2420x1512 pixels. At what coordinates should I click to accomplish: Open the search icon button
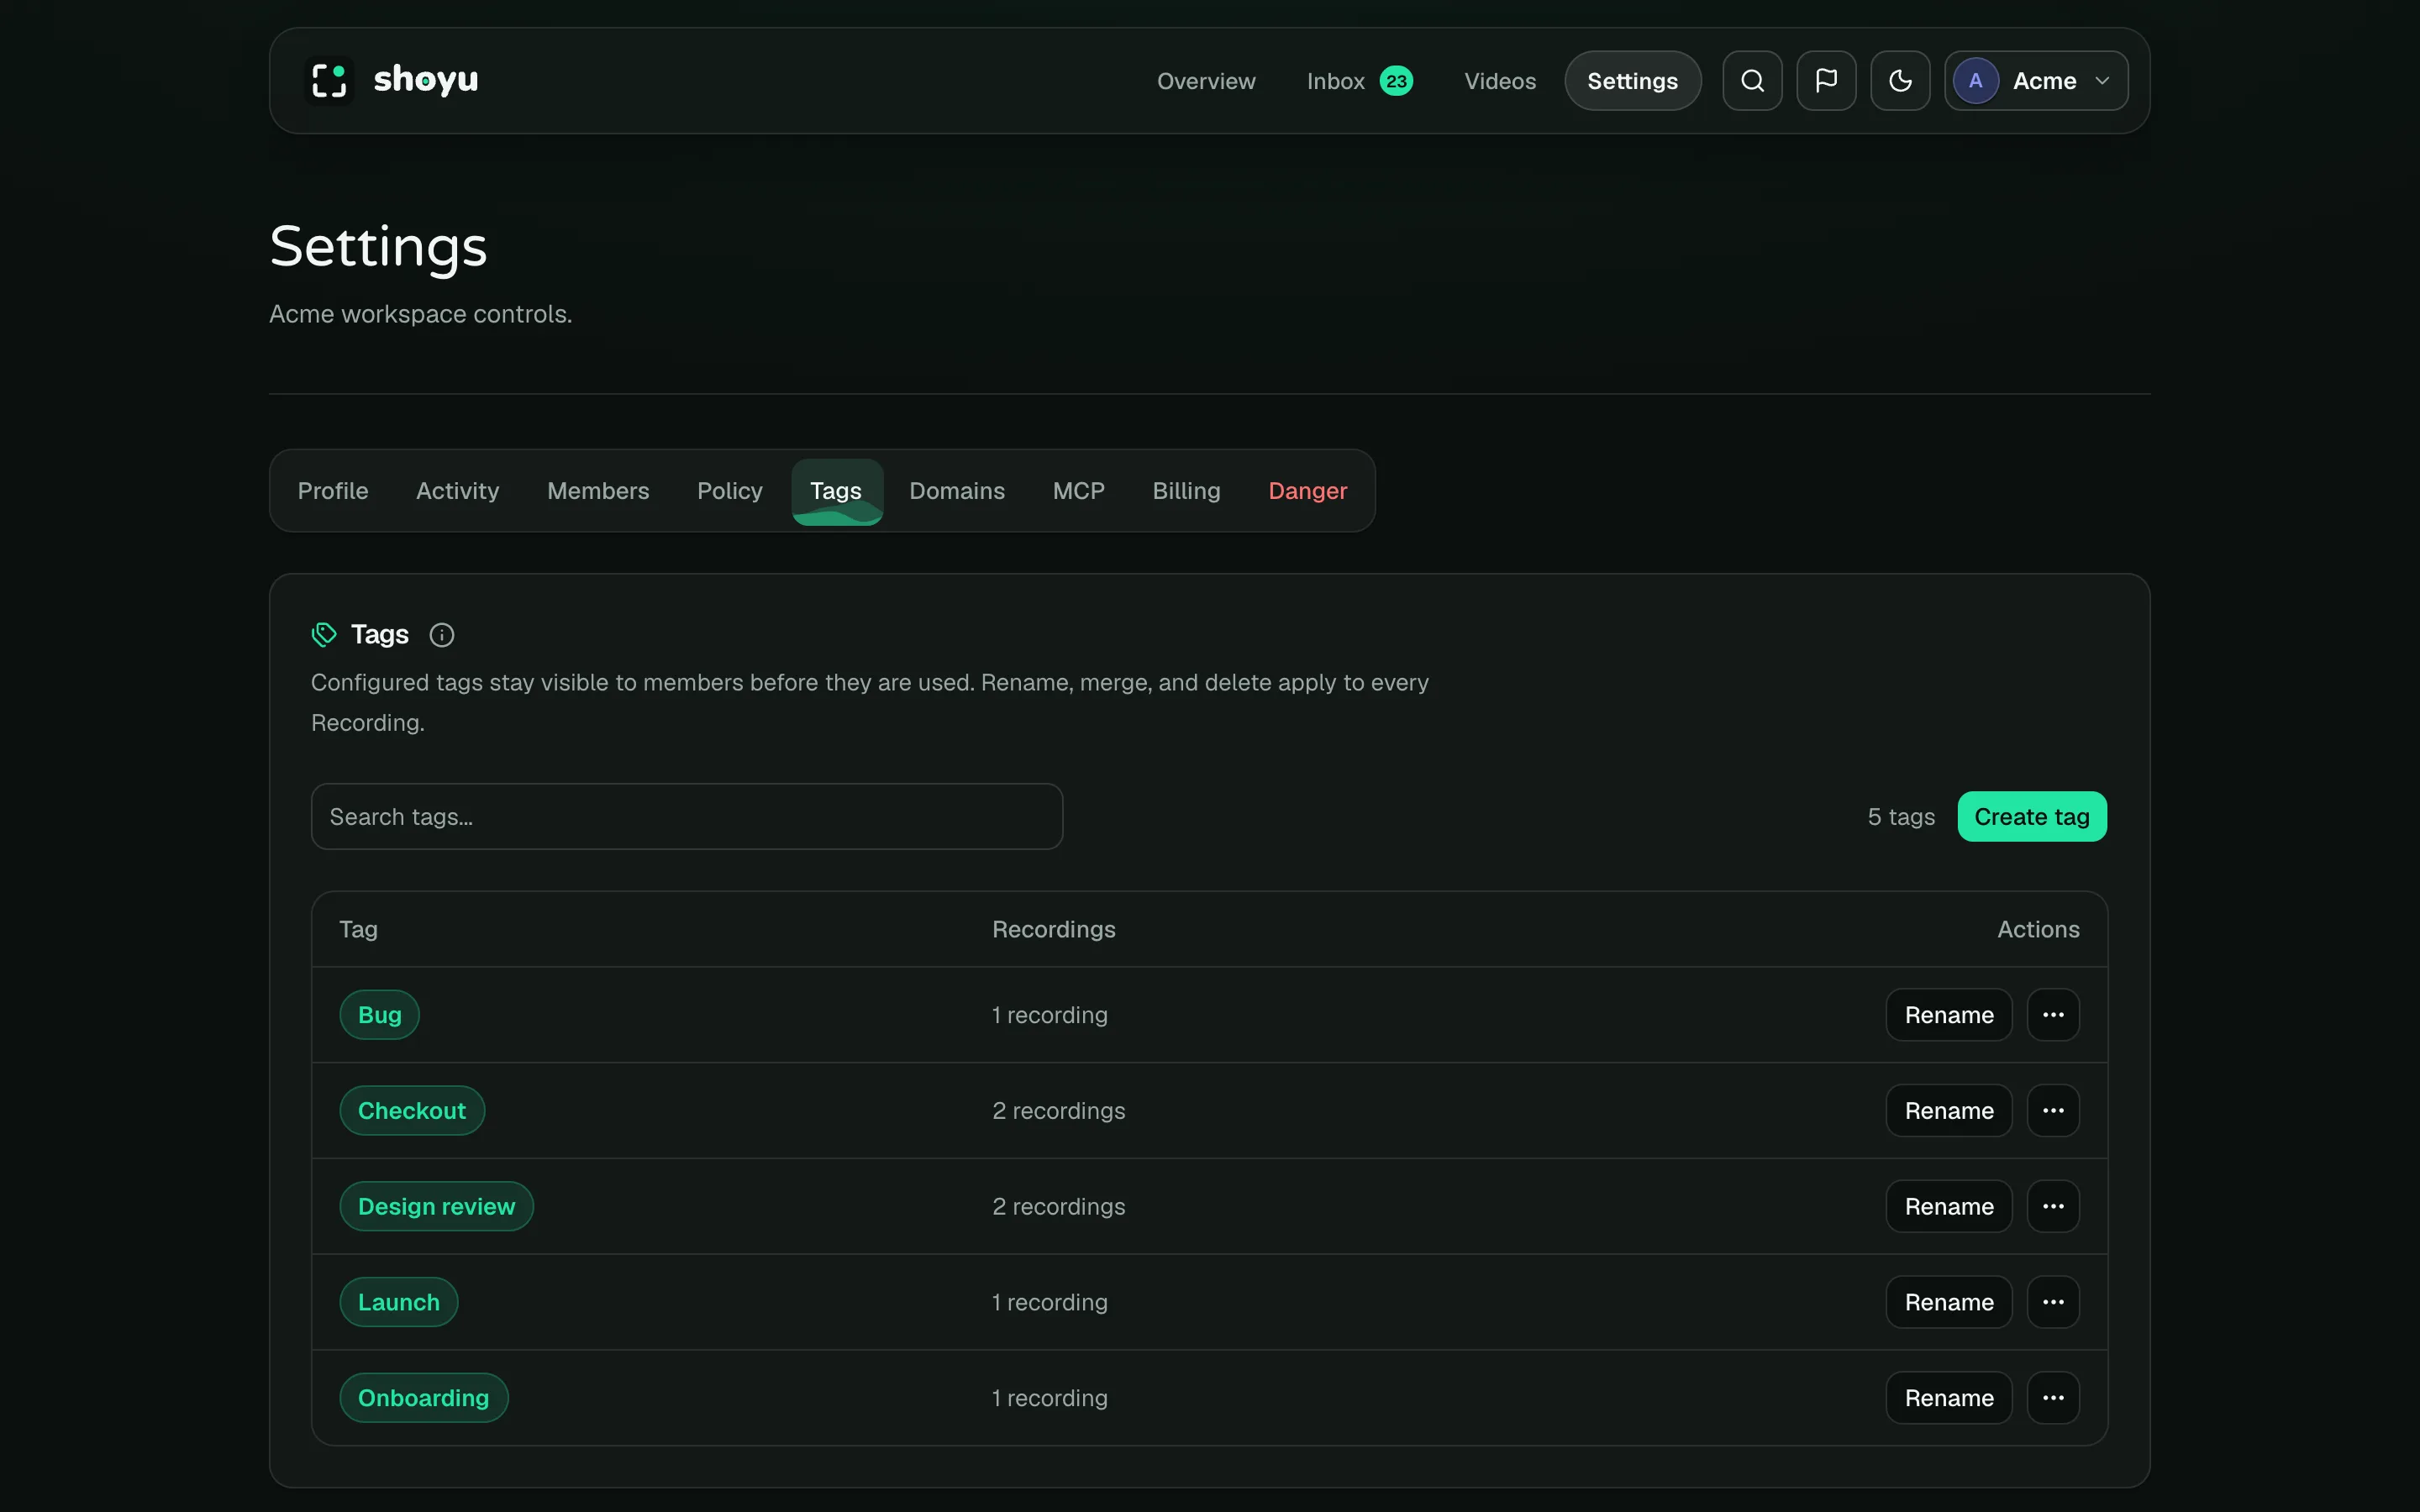click(x=1752, y=81)
